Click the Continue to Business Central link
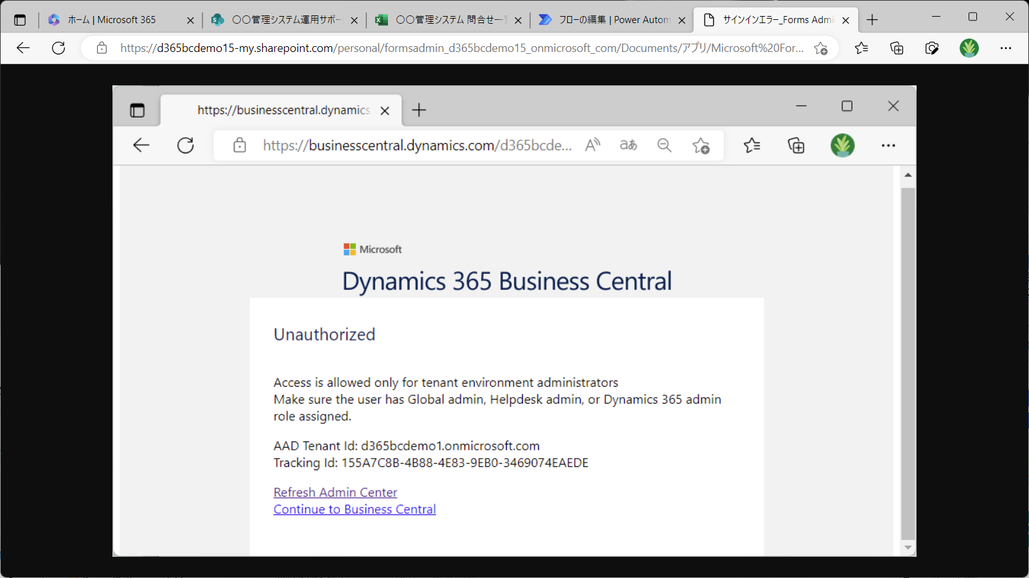The image size is (1029, 578). [354, 509]
